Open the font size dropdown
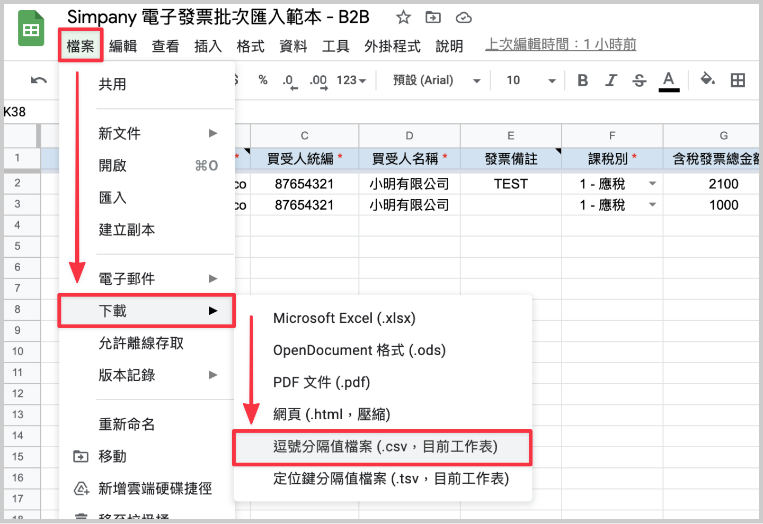The width and height of the screenshot is (763, 524). click(x=530, y=80)
